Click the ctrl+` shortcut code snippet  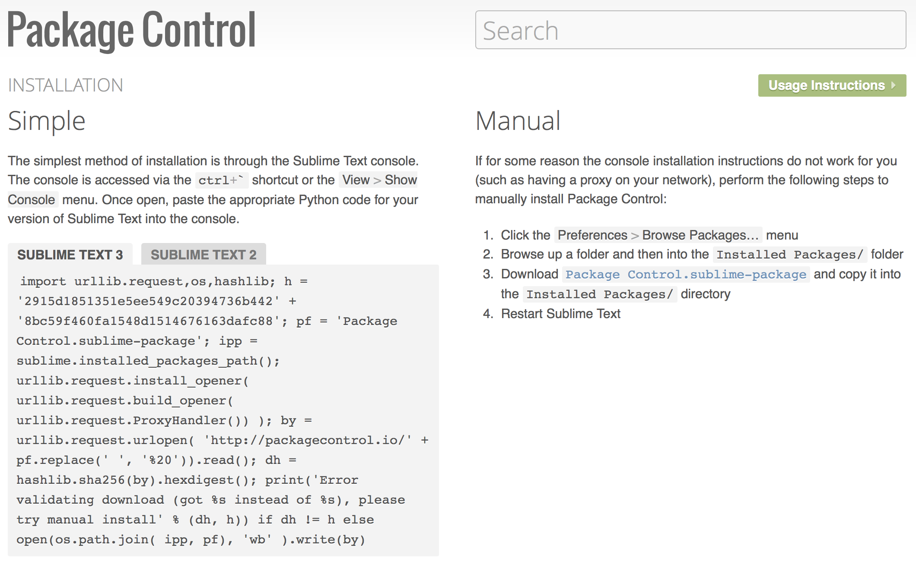click(x=221, y=180)
